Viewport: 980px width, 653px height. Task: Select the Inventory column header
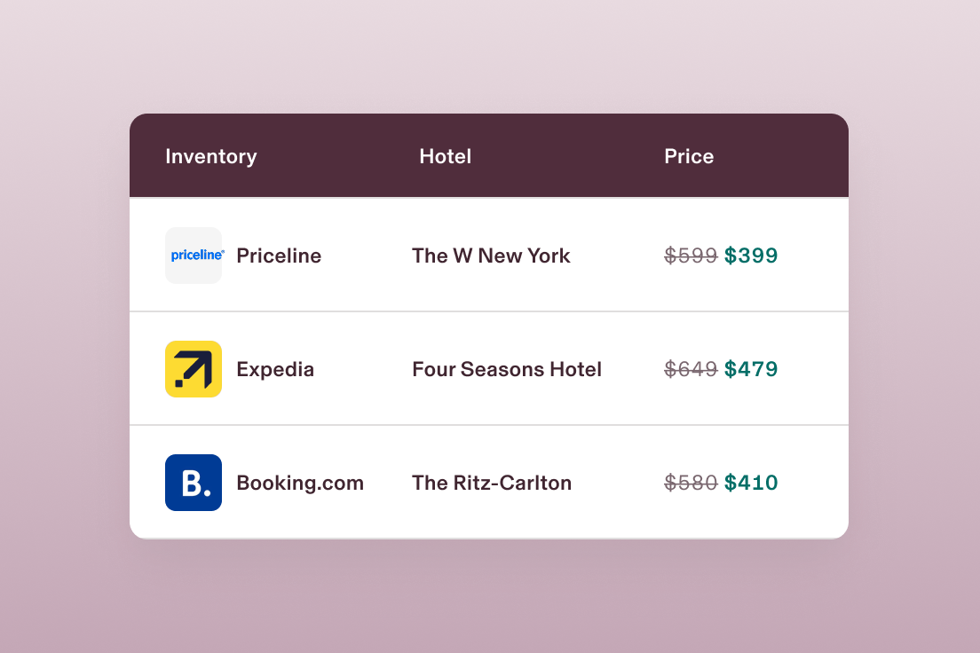click(x=211, y=156)
